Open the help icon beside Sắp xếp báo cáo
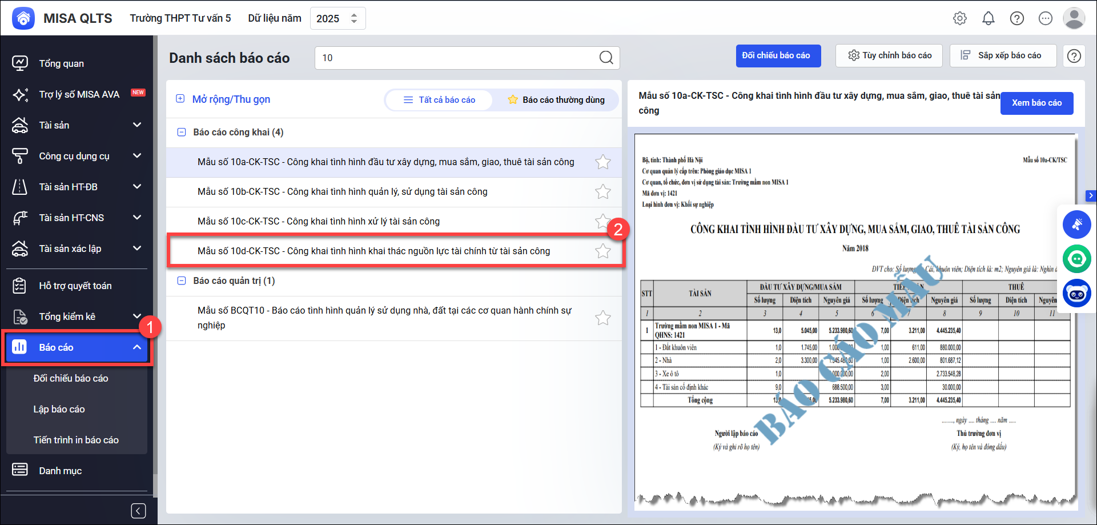This screenshot has height=525, width=1097. [x=1074, y=56]
